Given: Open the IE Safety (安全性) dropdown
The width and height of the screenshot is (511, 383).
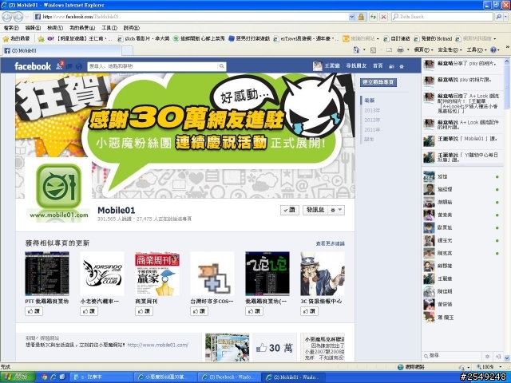Looking at the screenshot, I should [x=450, y=49].
